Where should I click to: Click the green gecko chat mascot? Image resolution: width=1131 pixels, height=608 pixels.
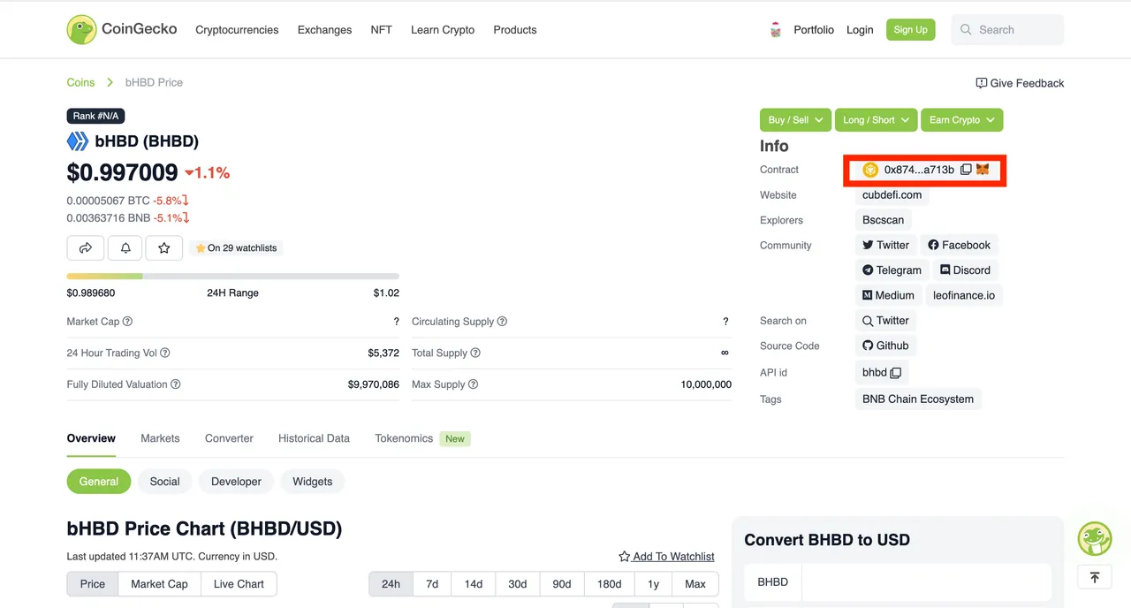[x=1095, y=538]
